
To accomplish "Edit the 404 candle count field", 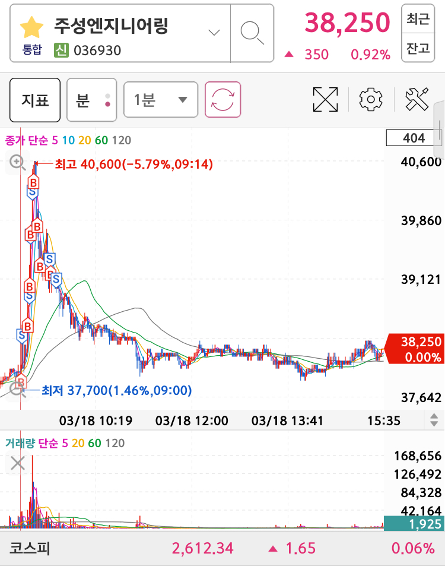I will click(414, 138).
